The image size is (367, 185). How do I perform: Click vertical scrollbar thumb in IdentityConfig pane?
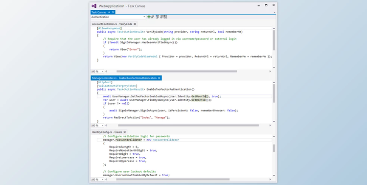tap(274, 148)
